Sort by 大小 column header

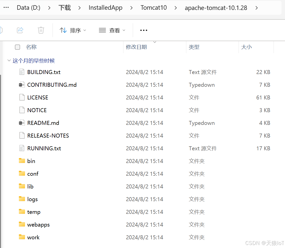click(x=246, y=47)
